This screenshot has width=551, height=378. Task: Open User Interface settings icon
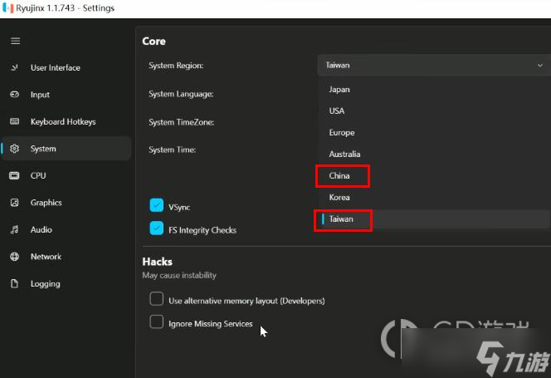(14, 67)
